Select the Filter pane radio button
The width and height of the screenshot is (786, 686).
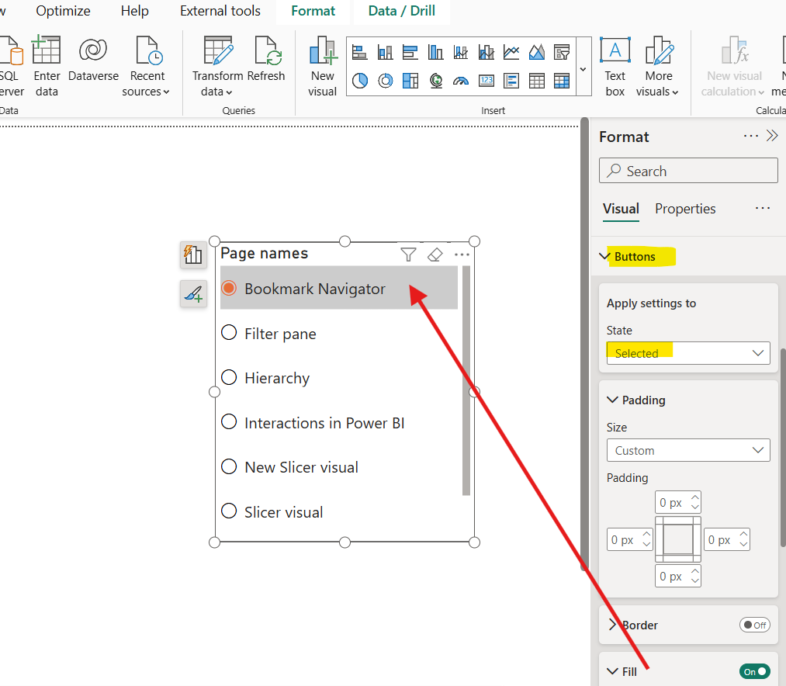click(x=229, y=333)
